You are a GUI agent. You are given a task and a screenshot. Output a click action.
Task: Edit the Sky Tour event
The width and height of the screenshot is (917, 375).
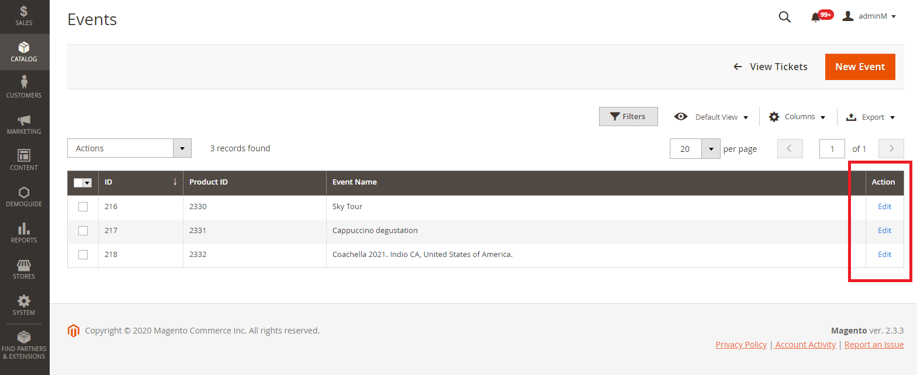click(x=884, y=207)
